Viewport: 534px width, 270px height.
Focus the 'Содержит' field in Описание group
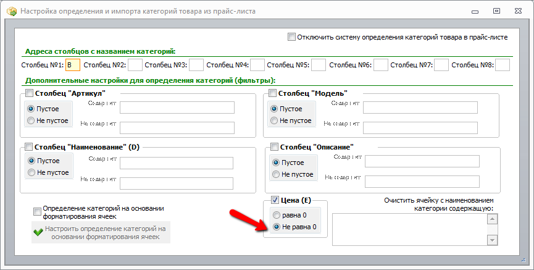tap(422, 161)
